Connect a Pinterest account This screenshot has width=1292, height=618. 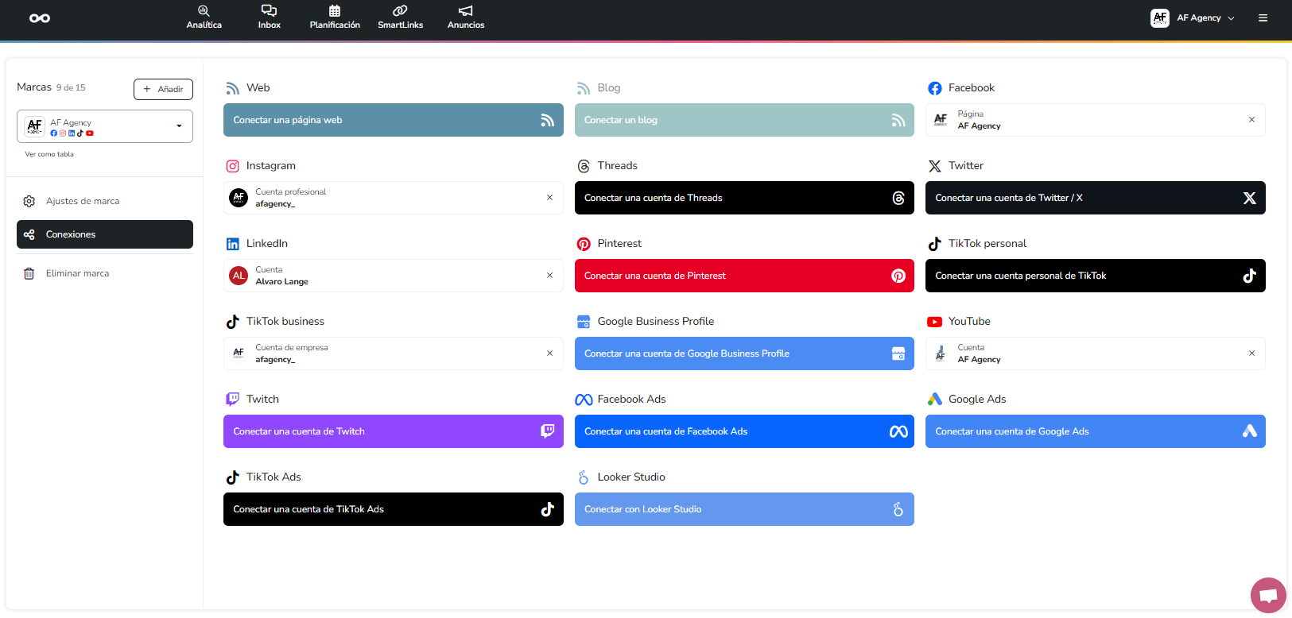(x=744, y=276)
